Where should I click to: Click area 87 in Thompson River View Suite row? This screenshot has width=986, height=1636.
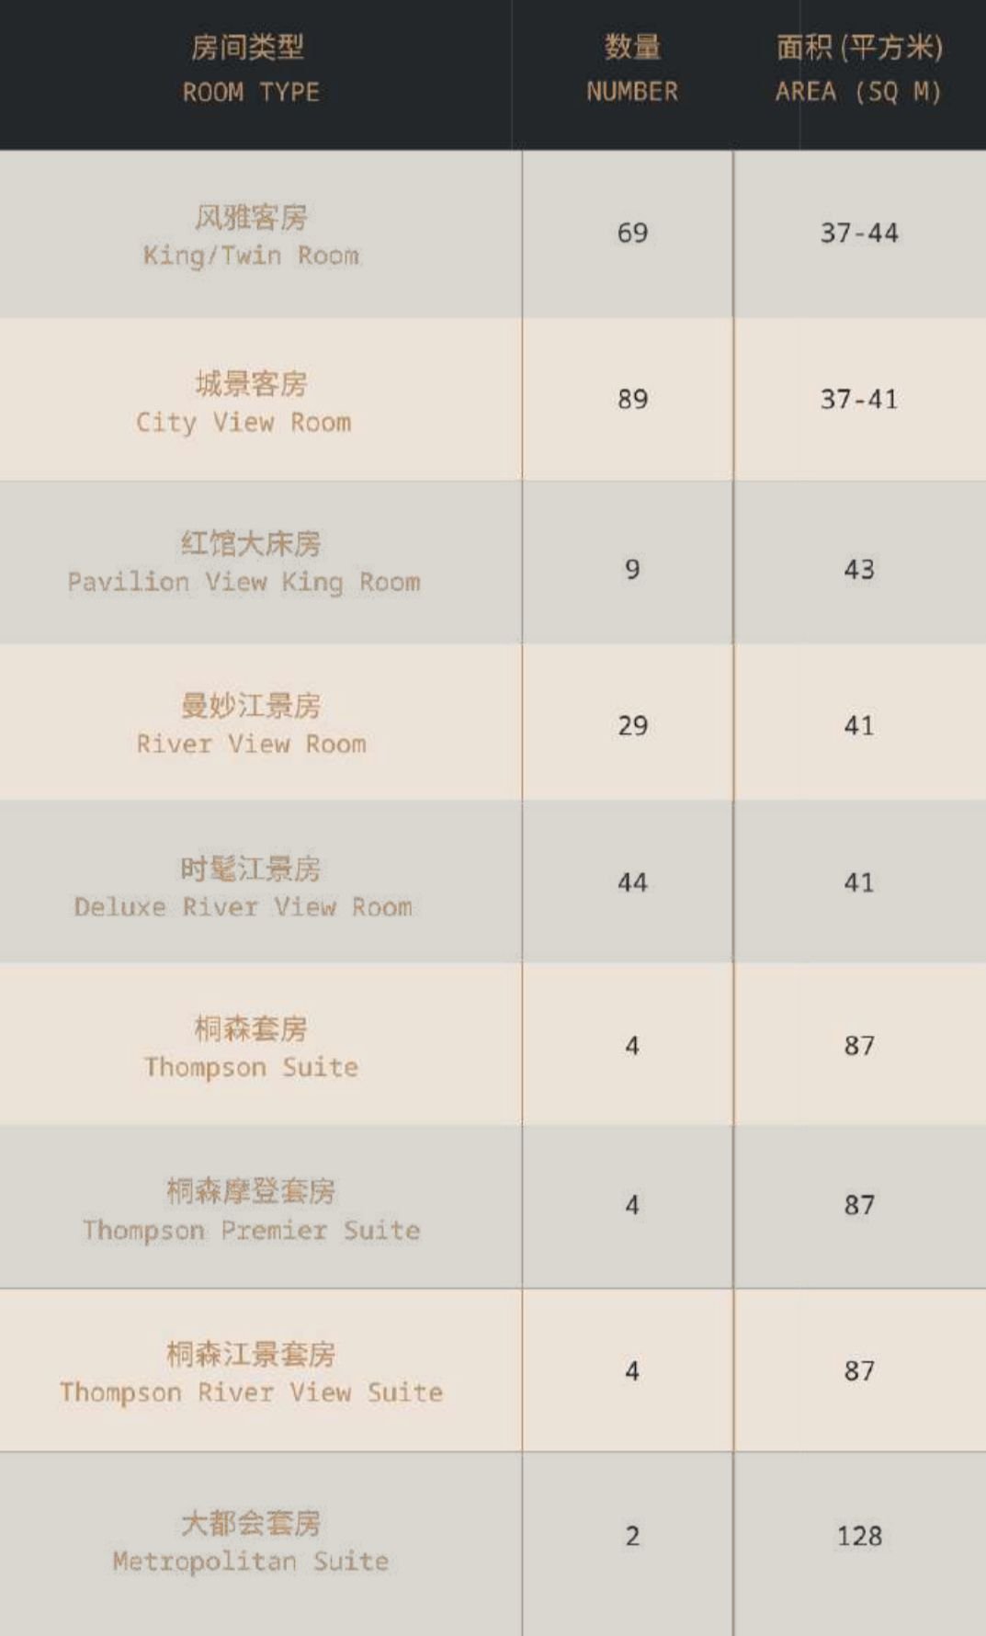coord(859,1371)
